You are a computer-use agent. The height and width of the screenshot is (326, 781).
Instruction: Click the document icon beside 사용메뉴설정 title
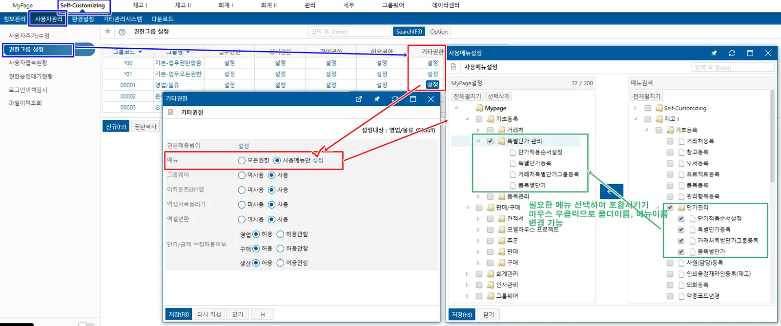(x=453, y=67)
